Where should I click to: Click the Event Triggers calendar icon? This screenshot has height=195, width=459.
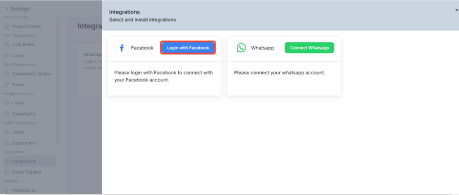(7, 172)
